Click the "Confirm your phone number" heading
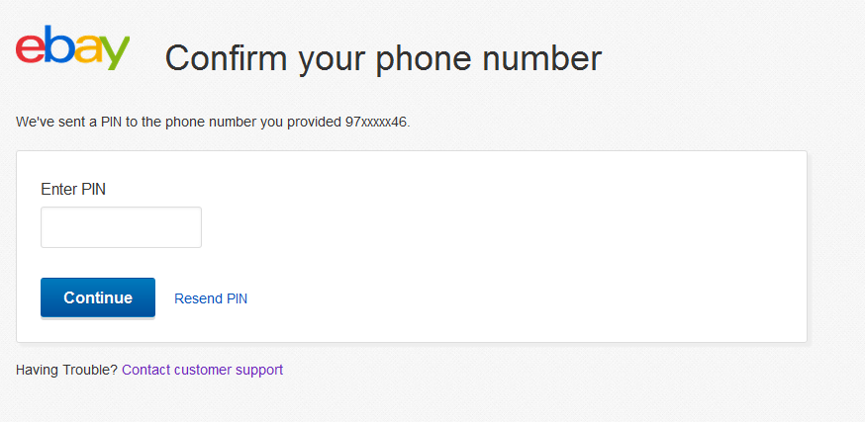Viewport: 865px width, 422px height. point(383,58)
